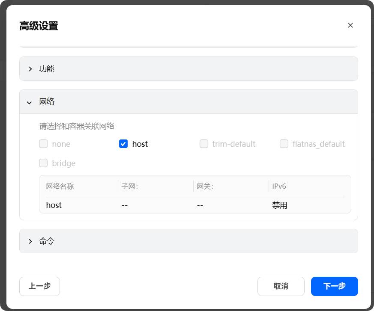Click the host checkbox label text
The image size is (374, 311).
pos(140,144)
